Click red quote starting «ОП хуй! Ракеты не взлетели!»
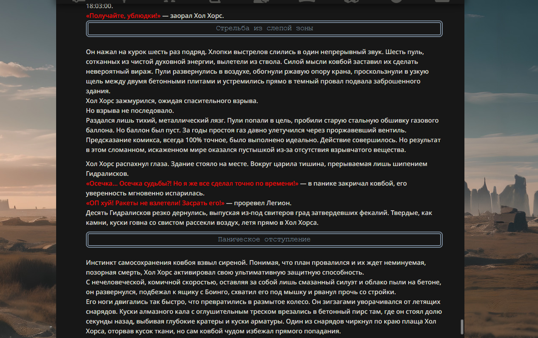 (x=155, y=203)
